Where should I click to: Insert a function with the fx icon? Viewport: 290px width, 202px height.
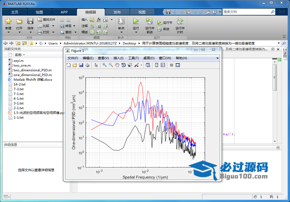(x=99, y=19)
